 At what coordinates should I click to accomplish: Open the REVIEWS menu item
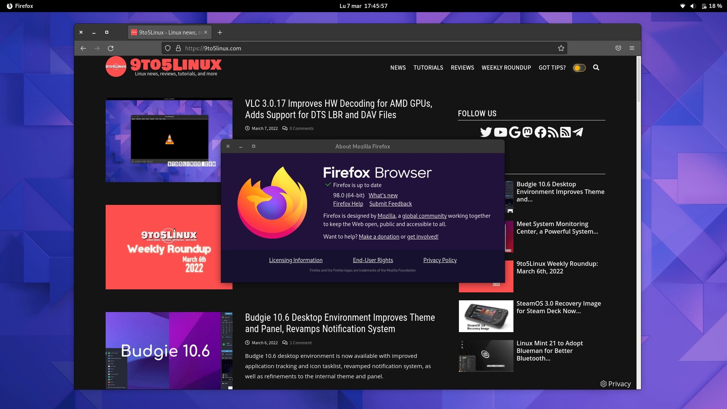tap(462, 67)
